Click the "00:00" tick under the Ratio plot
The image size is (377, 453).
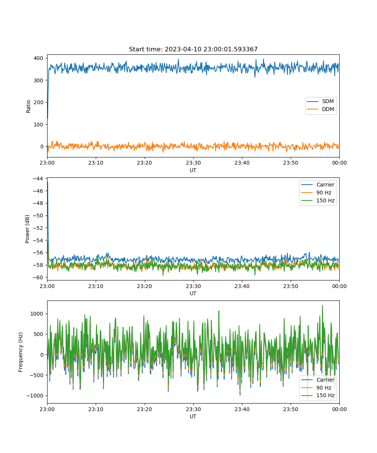[339, 163]
